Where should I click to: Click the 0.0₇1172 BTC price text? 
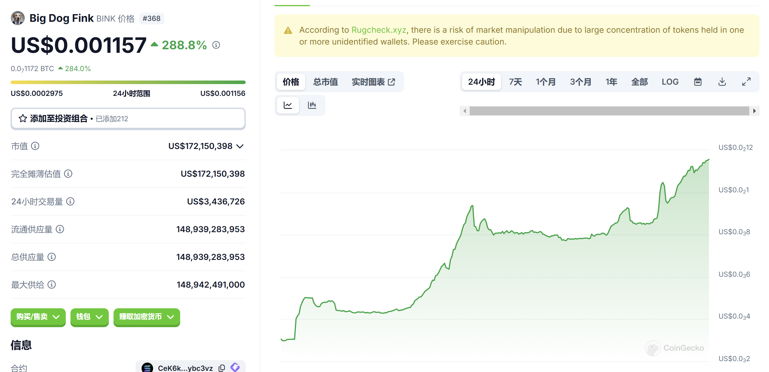click(32, 69)
